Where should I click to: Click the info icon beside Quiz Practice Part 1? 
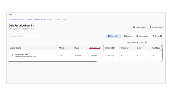(x=34, y=26)
